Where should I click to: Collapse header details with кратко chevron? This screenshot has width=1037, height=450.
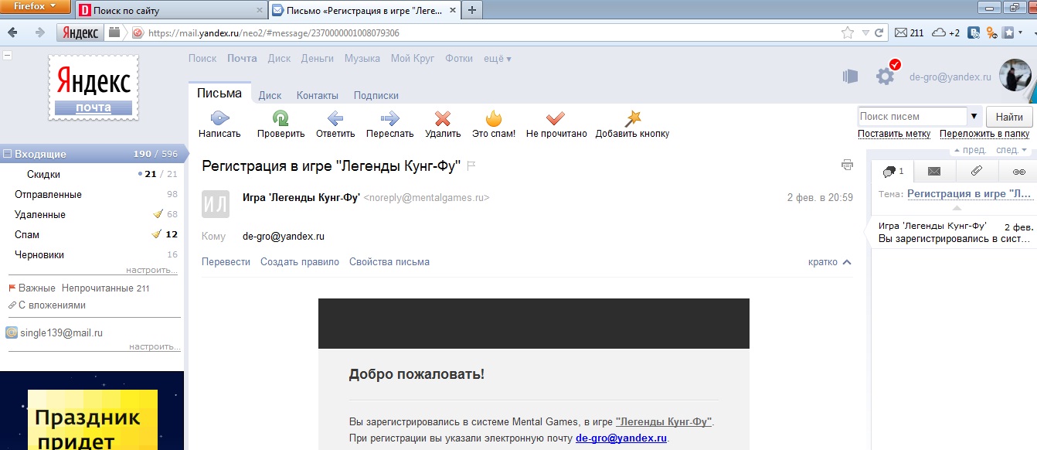847,262
